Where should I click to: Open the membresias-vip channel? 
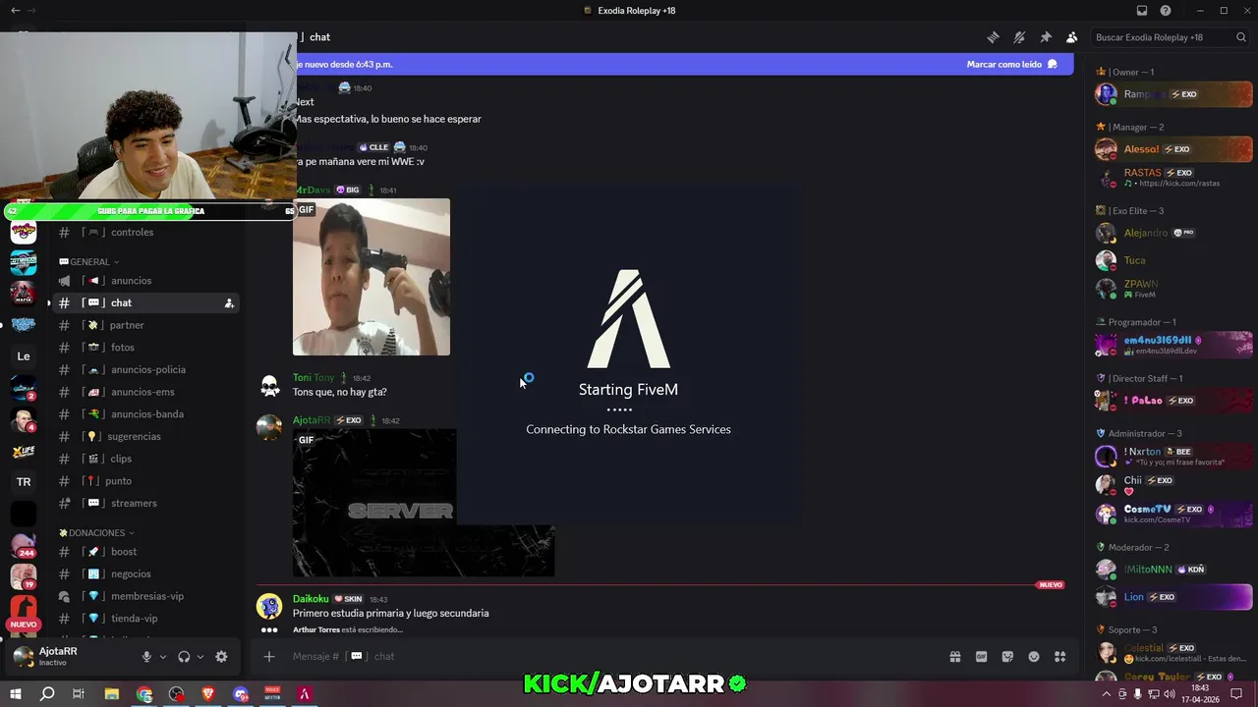point(144,597)
